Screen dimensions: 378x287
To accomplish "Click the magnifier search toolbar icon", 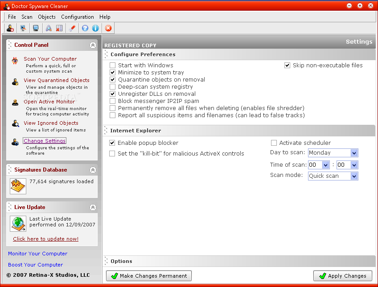I will pos(49,28).
